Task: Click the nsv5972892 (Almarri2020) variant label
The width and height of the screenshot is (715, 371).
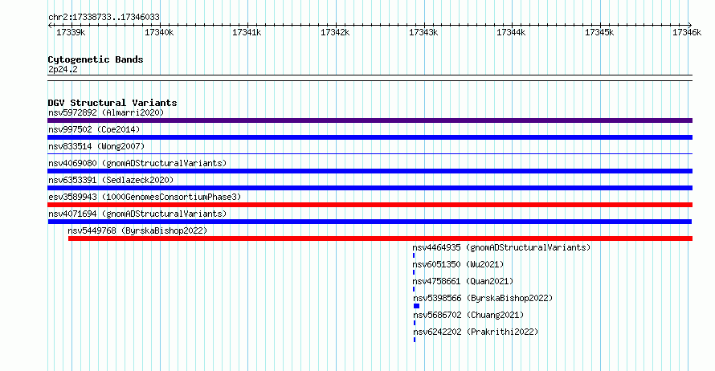Action: (106, 112)
